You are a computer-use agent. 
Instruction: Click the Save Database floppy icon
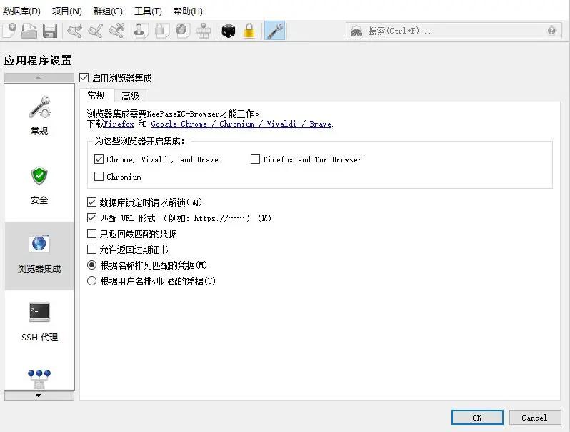pos(50,31)
